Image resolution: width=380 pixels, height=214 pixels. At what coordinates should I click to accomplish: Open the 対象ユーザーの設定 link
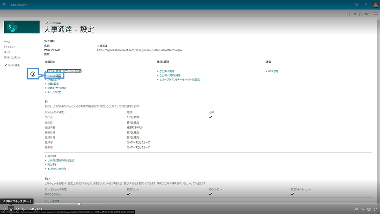(x=57, y=88)
